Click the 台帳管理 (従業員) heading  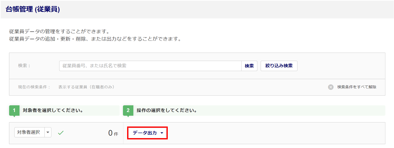33,10
